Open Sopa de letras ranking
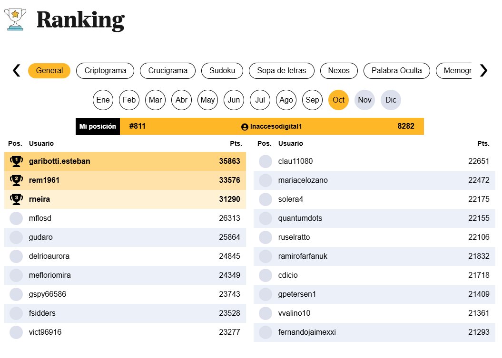Image resolution: width=502 pixels, height=358 pixels. (x=282, y=71)
